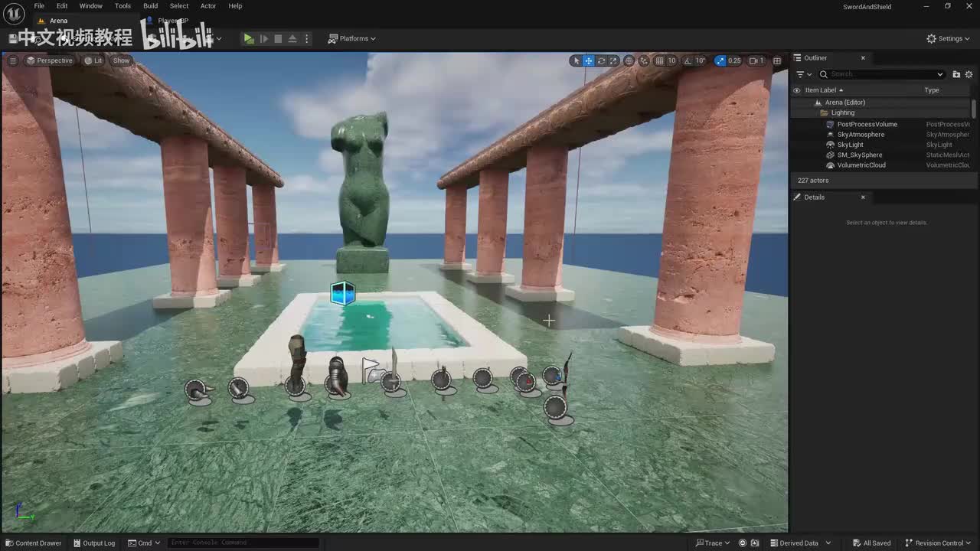Open the Settings dropdown
The width and height of the screenshot is (980, 551).
click(x=948, y=38)
